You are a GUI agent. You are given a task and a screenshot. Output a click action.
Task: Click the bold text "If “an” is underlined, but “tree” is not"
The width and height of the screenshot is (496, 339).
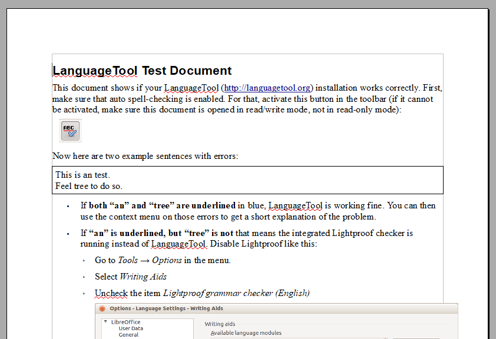157,233
